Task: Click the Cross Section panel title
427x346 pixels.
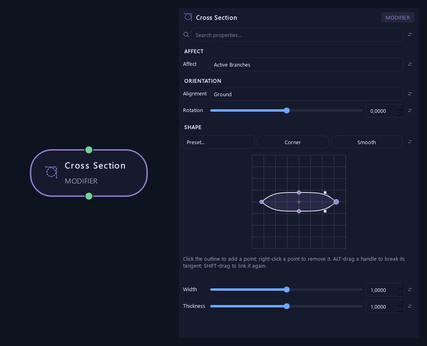Action: (x=216, y=18)
